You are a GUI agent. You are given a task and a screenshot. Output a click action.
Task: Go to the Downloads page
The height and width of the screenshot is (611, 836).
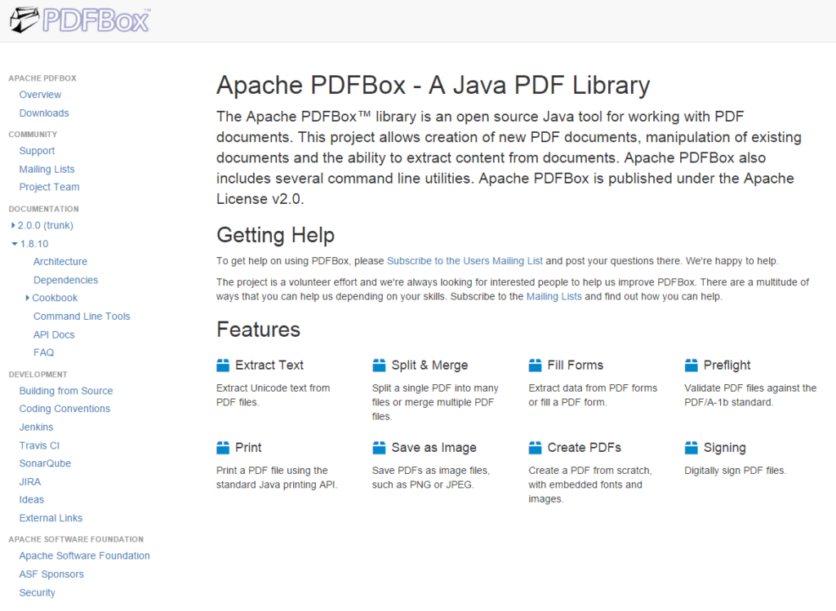coord(44,113)
